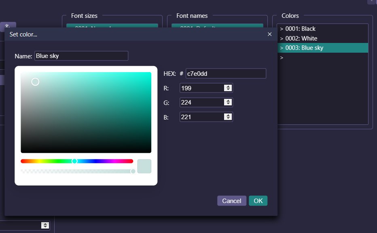The image size is (377, 233).
Task: Select color 0003: Blue sky in list
Action: tap(323, 48)
